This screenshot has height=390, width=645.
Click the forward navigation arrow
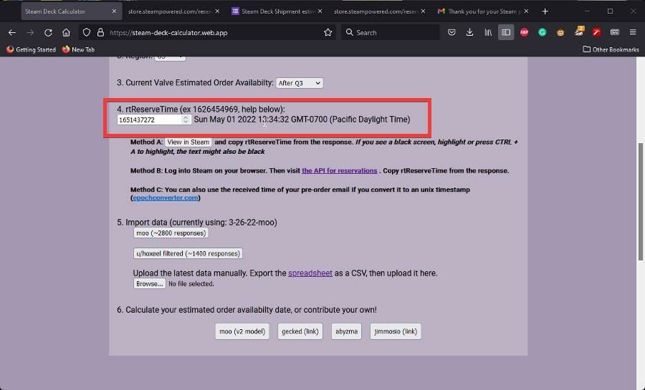(x=30, y=32)
